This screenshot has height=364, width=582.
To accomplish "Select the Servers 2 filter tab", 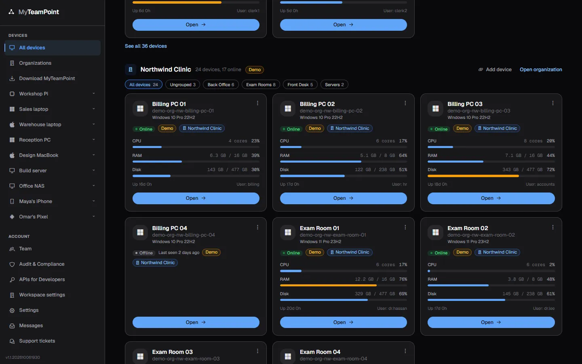I will tap(334, 85).
